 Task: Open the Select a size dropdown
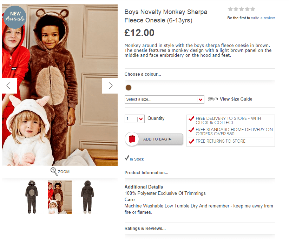point(164,100)
